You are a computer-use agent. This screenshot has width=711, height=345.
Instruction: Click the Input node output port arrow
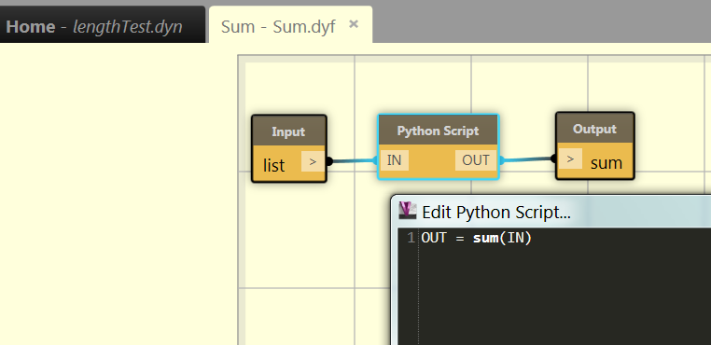click(x=313, y=161)
